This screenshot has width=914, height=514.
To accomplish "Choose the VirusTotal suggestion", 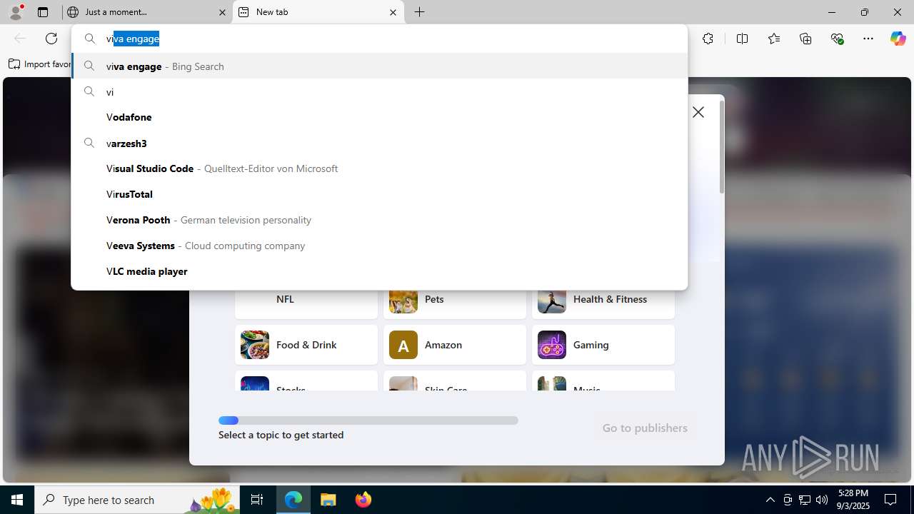I will (379, 194).
